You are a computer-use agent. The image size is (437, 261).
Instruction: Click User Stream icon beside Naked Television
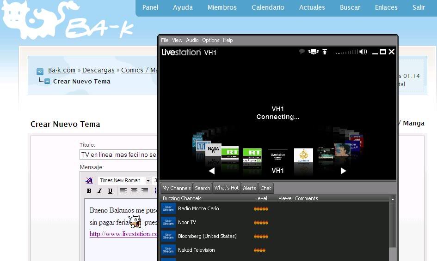point(168,250)
